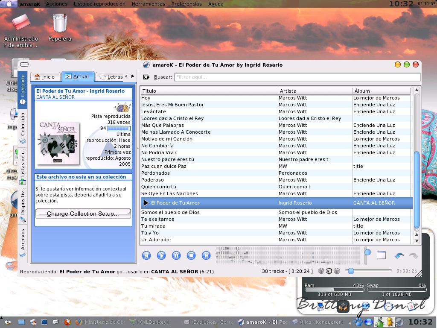Clear the playlist filter with the X icon
Image resolution: width=437 pixels, height=328 pixels.
(146, 77)
